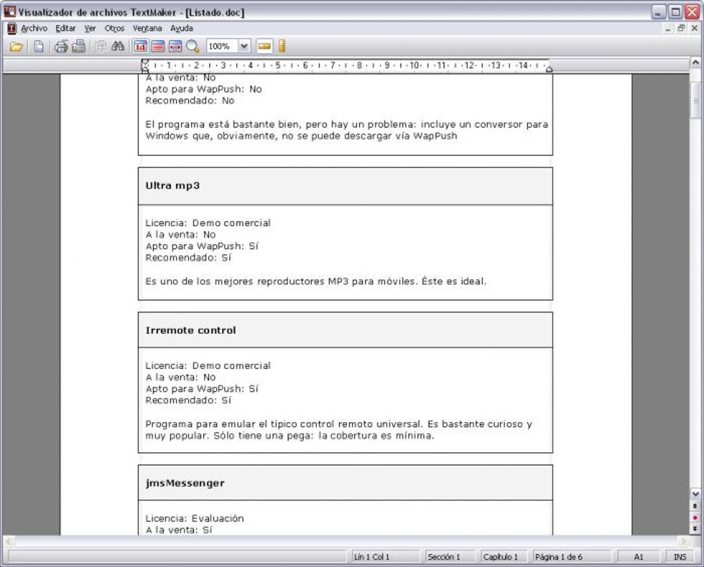The width and height of the screenshot is (704, 567).
Task: Click the TextMaker icon in the title bar
Action: [x=10, y=12]
